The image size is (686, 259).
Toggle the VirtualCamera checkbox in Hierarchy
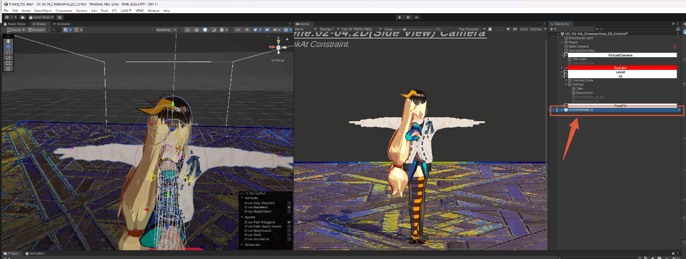click(566, 55)
